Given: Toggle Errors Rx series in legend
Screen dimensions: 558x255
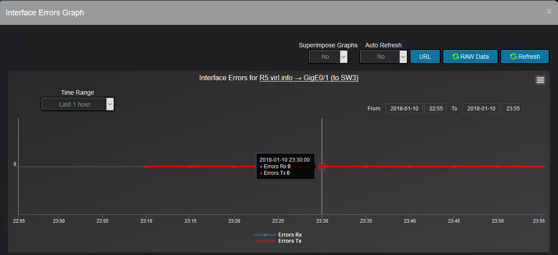Looking at the screenshot, I should click(290, 235).
